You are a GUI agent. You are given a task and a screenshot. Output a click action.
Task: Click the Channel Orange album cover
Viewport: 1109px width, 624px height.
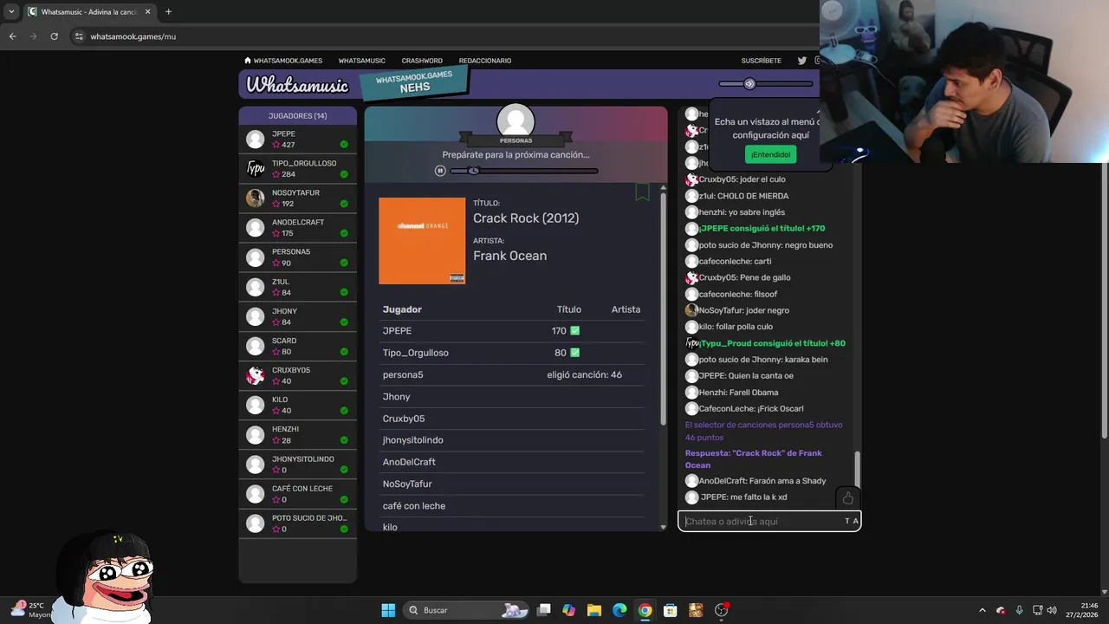click(422, 241)
